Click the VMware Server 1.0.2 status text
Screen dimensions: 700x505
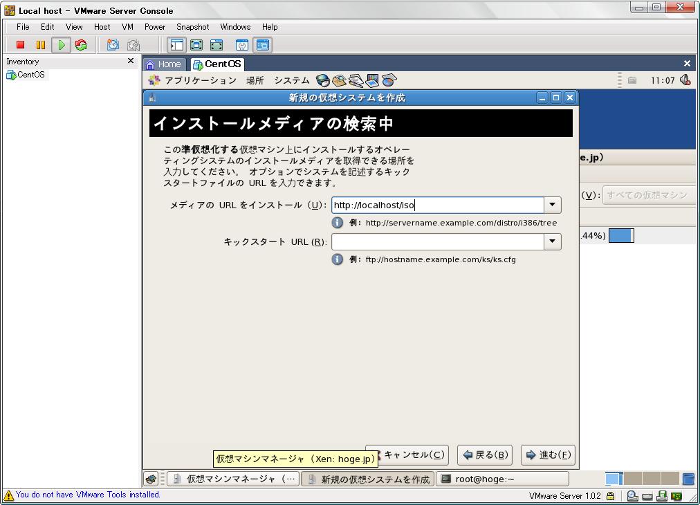click(x=564, y=495)
